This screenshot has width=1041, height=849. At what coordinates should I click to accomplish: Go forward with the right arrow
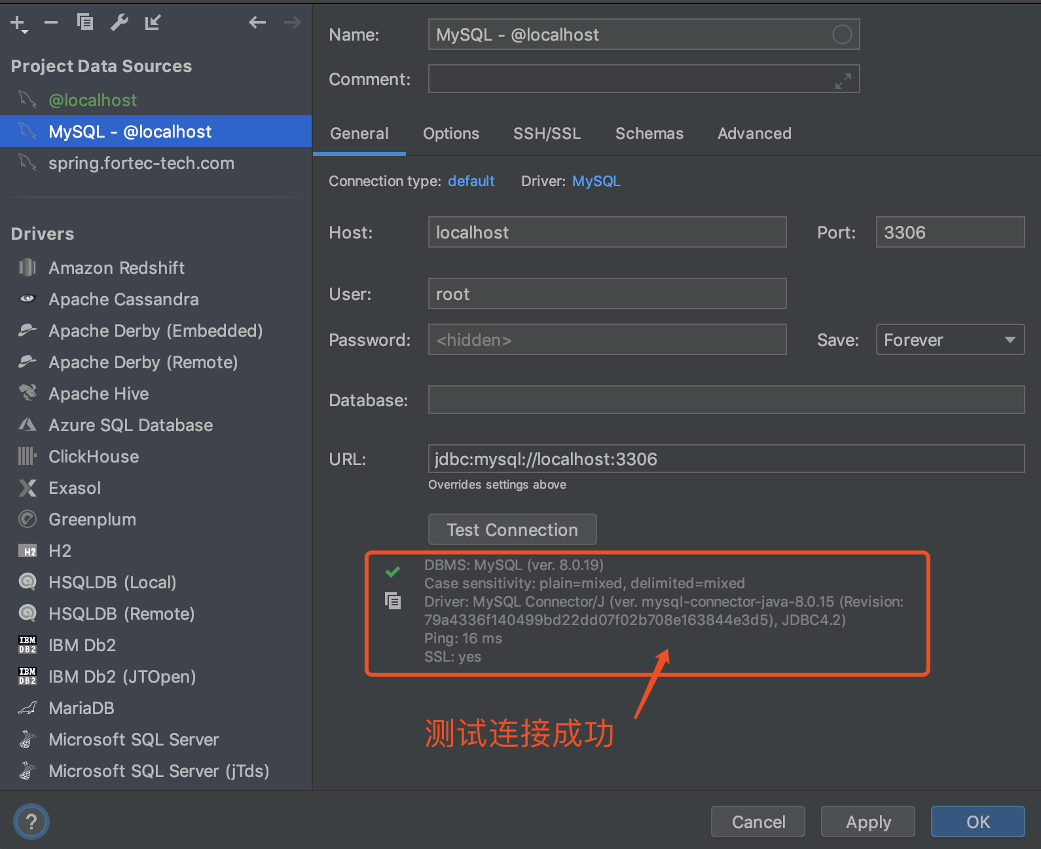293,22
